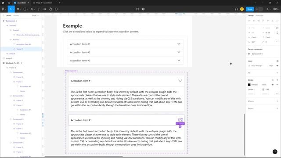This screenshot has width=281, height=158.
Task: Open stroke position Center dropdown
Action: click(x=252, y=89)
